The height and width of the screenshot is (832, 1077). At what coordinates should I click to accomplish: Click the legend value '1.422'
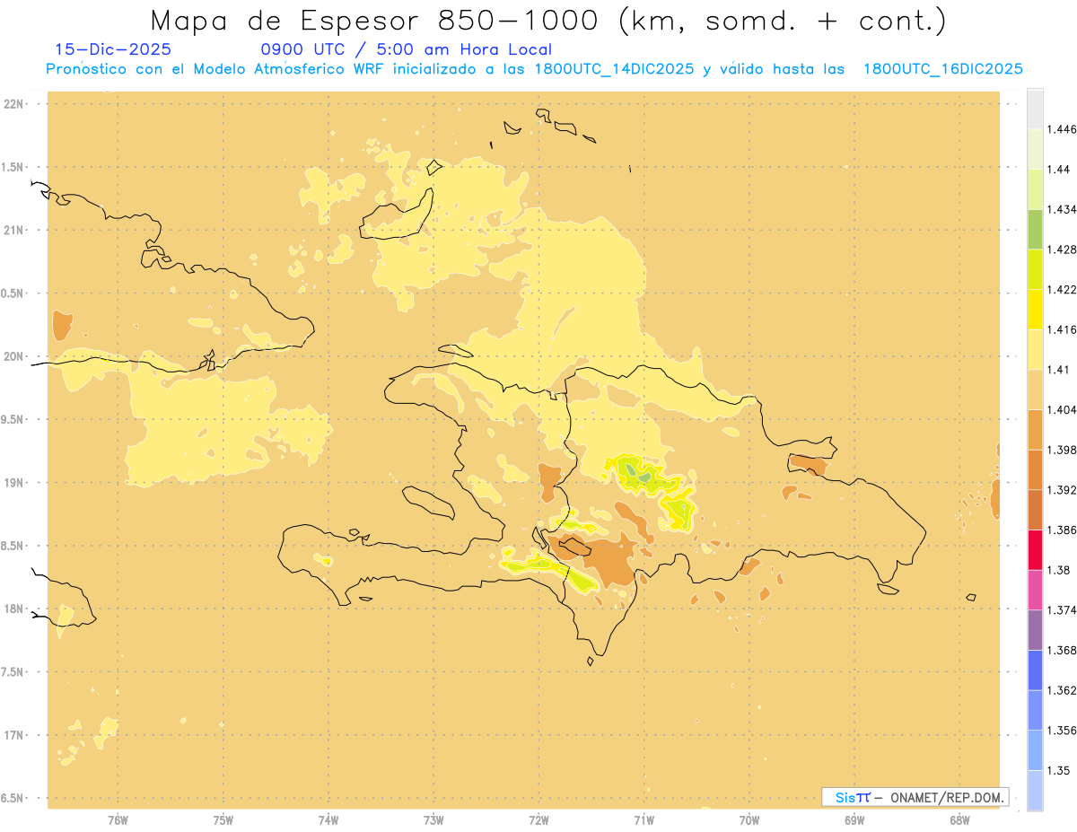[1064, 289]
